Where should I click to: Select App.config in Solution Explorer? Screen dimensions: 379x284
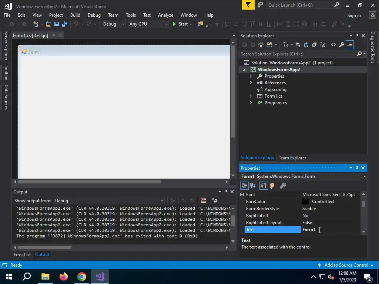coord(275,89)
